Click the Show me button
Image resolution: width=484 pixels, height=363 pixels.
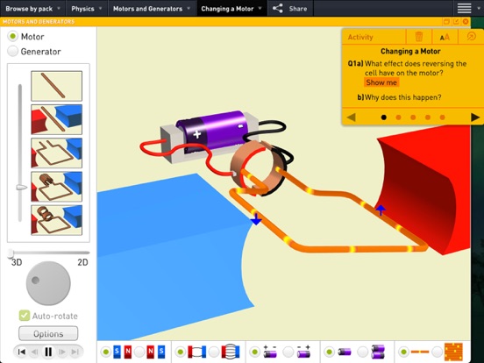tap(381, 82)
